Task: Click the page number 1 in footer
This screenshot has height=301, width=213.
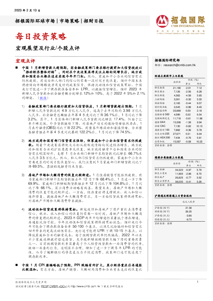Action: point(198,282)
